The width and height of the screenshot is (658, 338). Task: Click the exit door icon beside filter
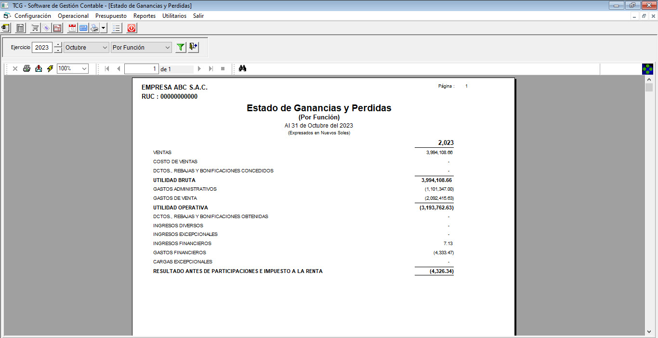point(193,47)
